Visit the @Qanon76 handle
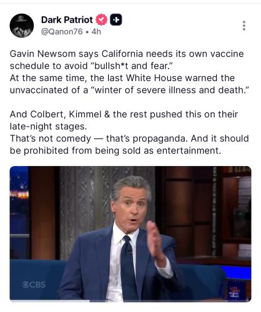Viewport: 261px width, 312px height. 62,32
